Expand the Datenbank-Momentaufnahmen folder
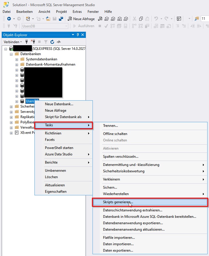Image resolution: width=209 pixels, height=256 pixels. (17, 65)
